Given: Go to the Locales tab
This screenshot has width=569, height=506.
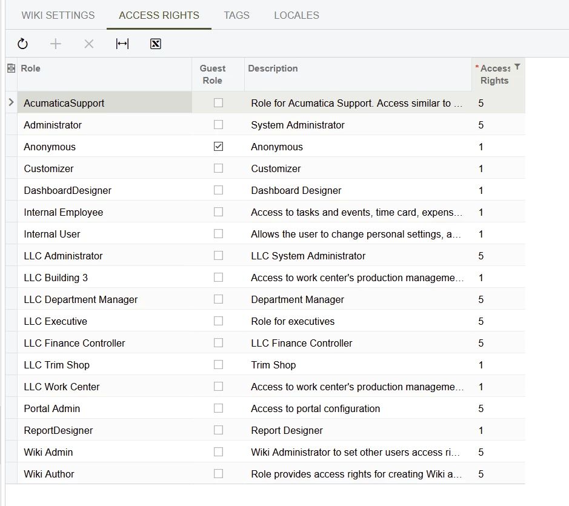Looking at the screenshot, I should [x=296, y=15].
